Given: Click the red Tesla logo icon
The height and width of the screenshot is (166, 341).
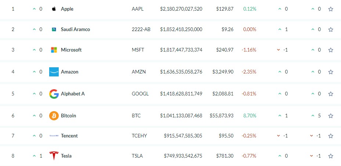Looking at the screenshot, I should 54,156.
